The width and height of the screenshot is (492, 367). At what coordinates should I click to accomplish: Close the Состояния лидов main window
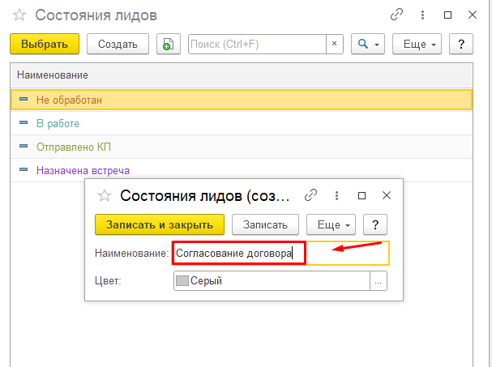473,15
